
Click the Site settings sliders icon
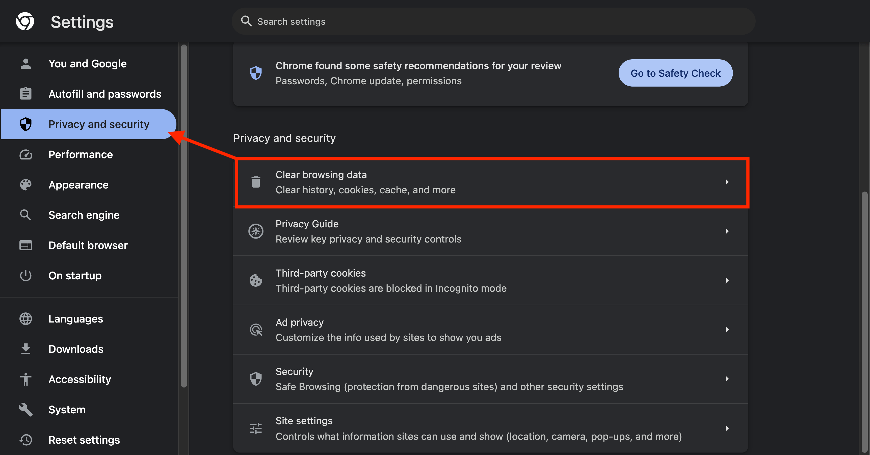256,428
